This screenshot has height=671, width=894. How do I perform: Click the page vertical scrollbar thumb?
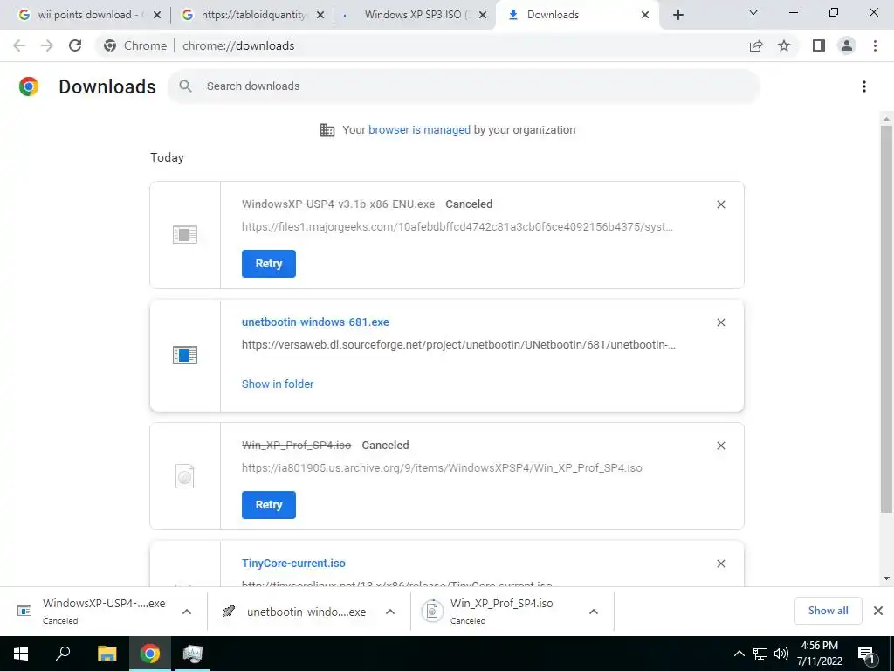(886, 319)
